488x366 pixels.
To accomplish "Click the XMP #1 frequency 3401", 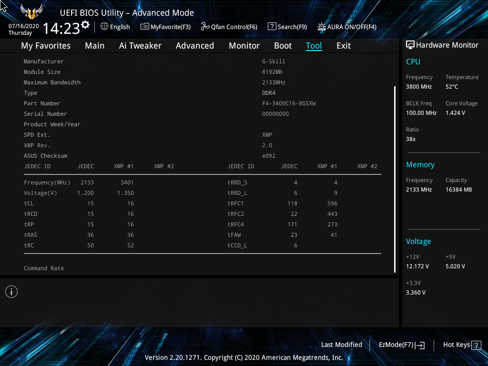I will [127, 183].
